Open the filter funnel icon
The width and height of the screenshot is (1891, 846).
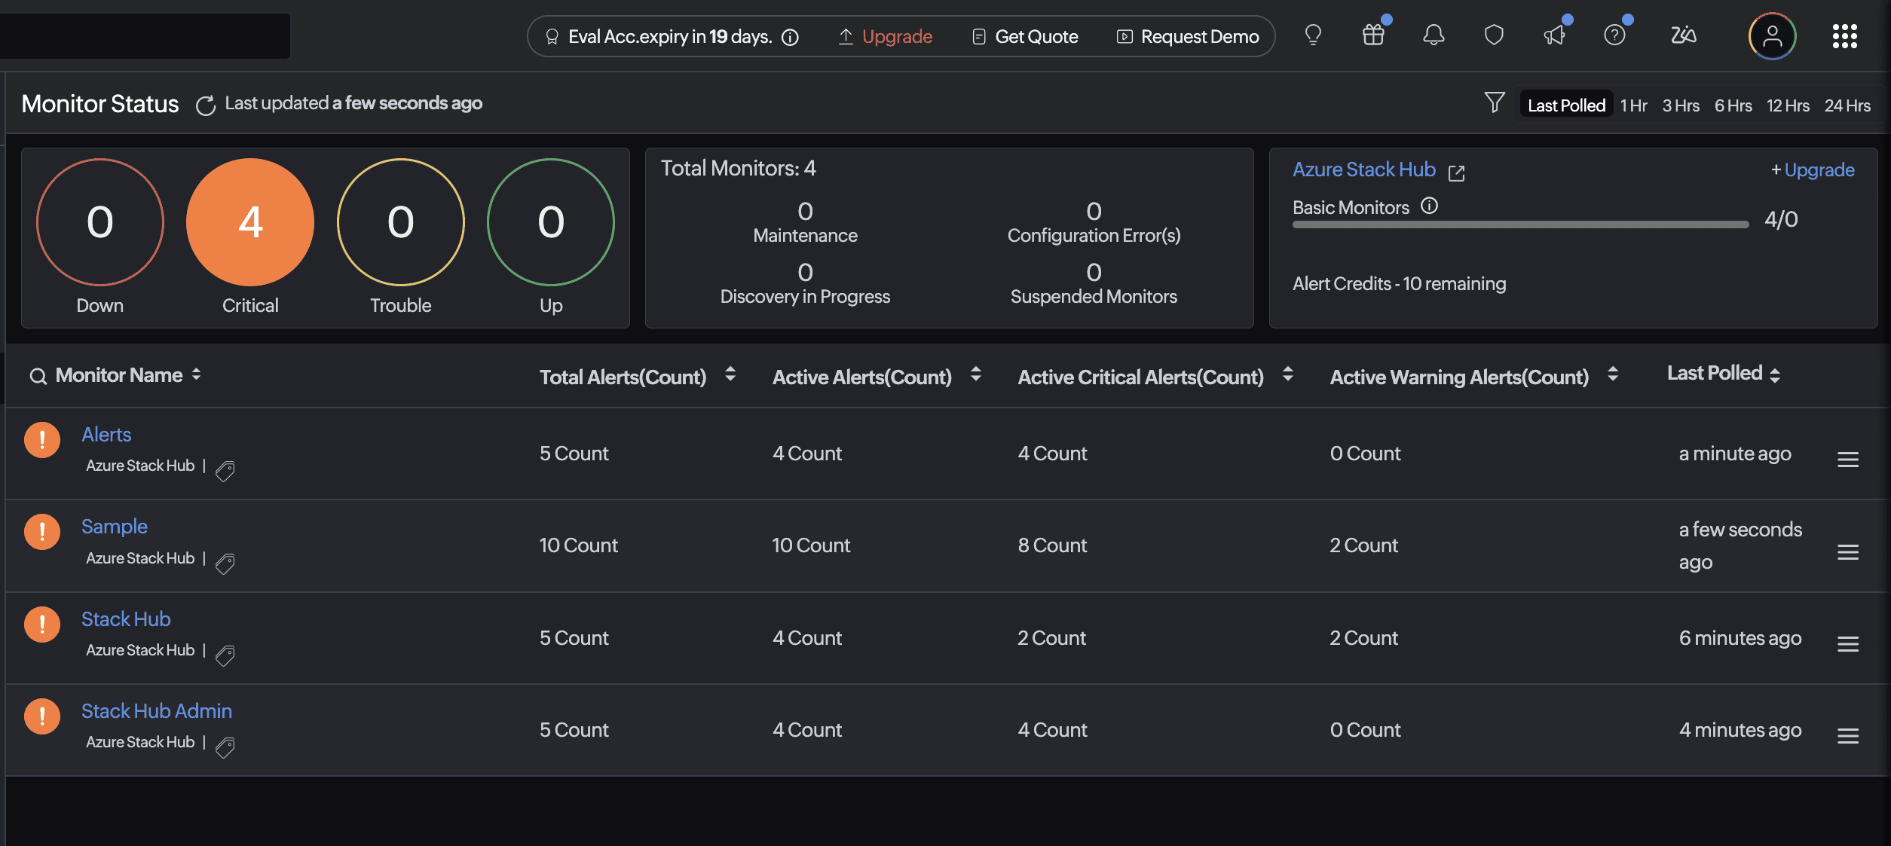tap(1495, 102)
